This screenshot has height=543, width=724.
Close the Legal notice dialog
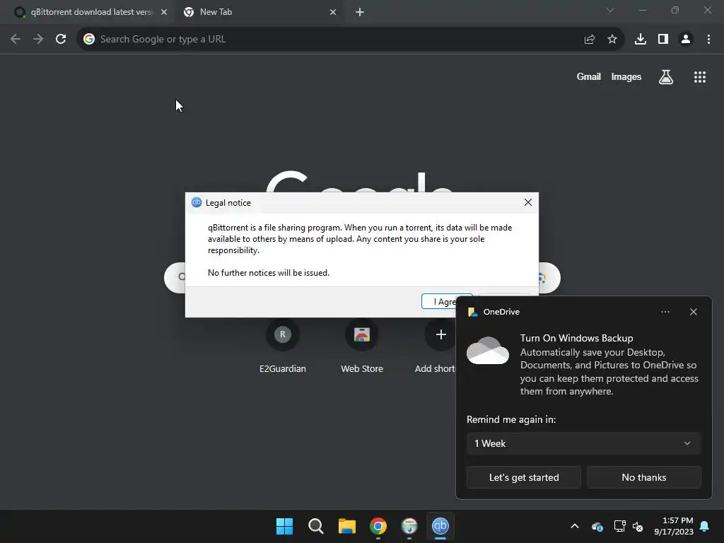click(x=528, y=202)
